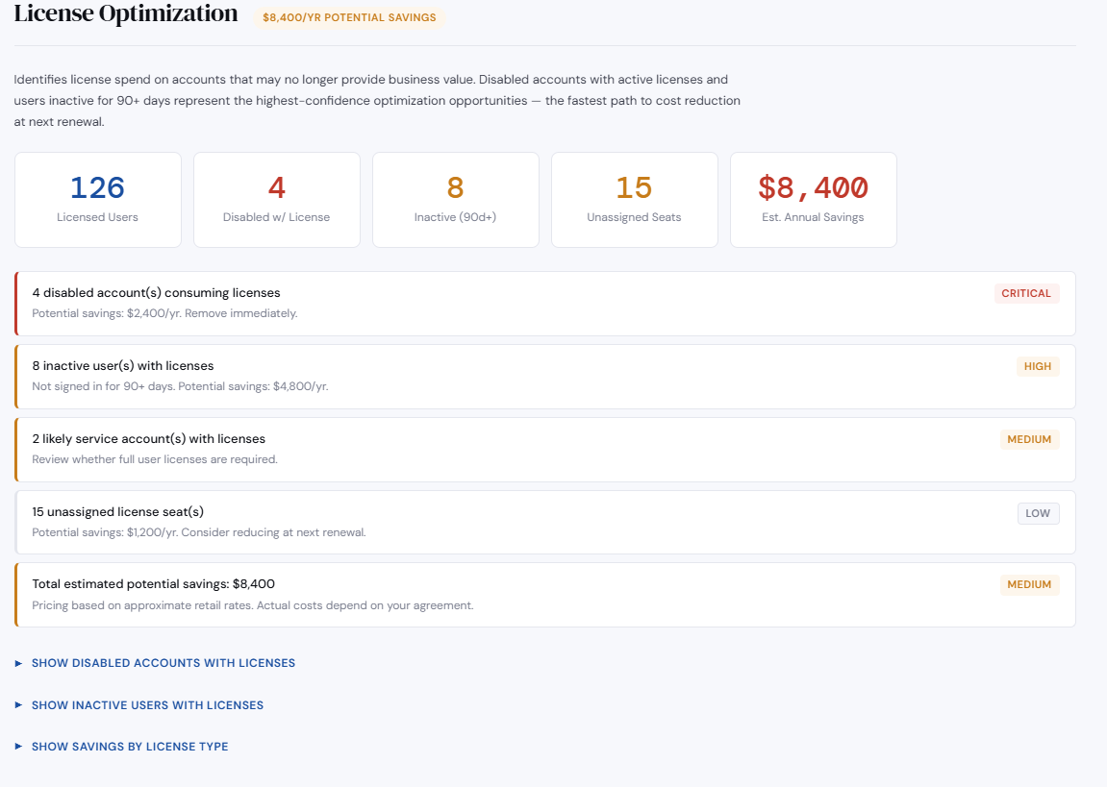Click the License Optimization heading

pyautogui.click(x=125, y=14)
